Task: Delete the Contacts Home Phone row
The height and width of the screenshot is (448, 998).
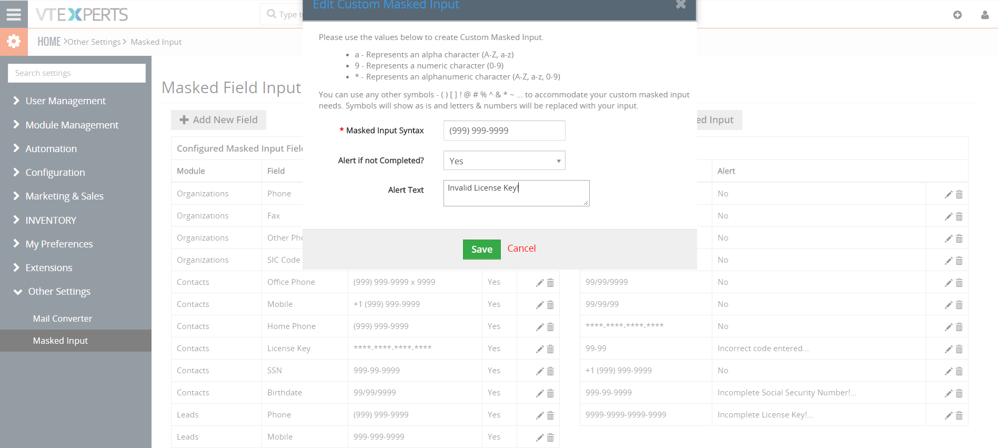Action: pos(550,327)
